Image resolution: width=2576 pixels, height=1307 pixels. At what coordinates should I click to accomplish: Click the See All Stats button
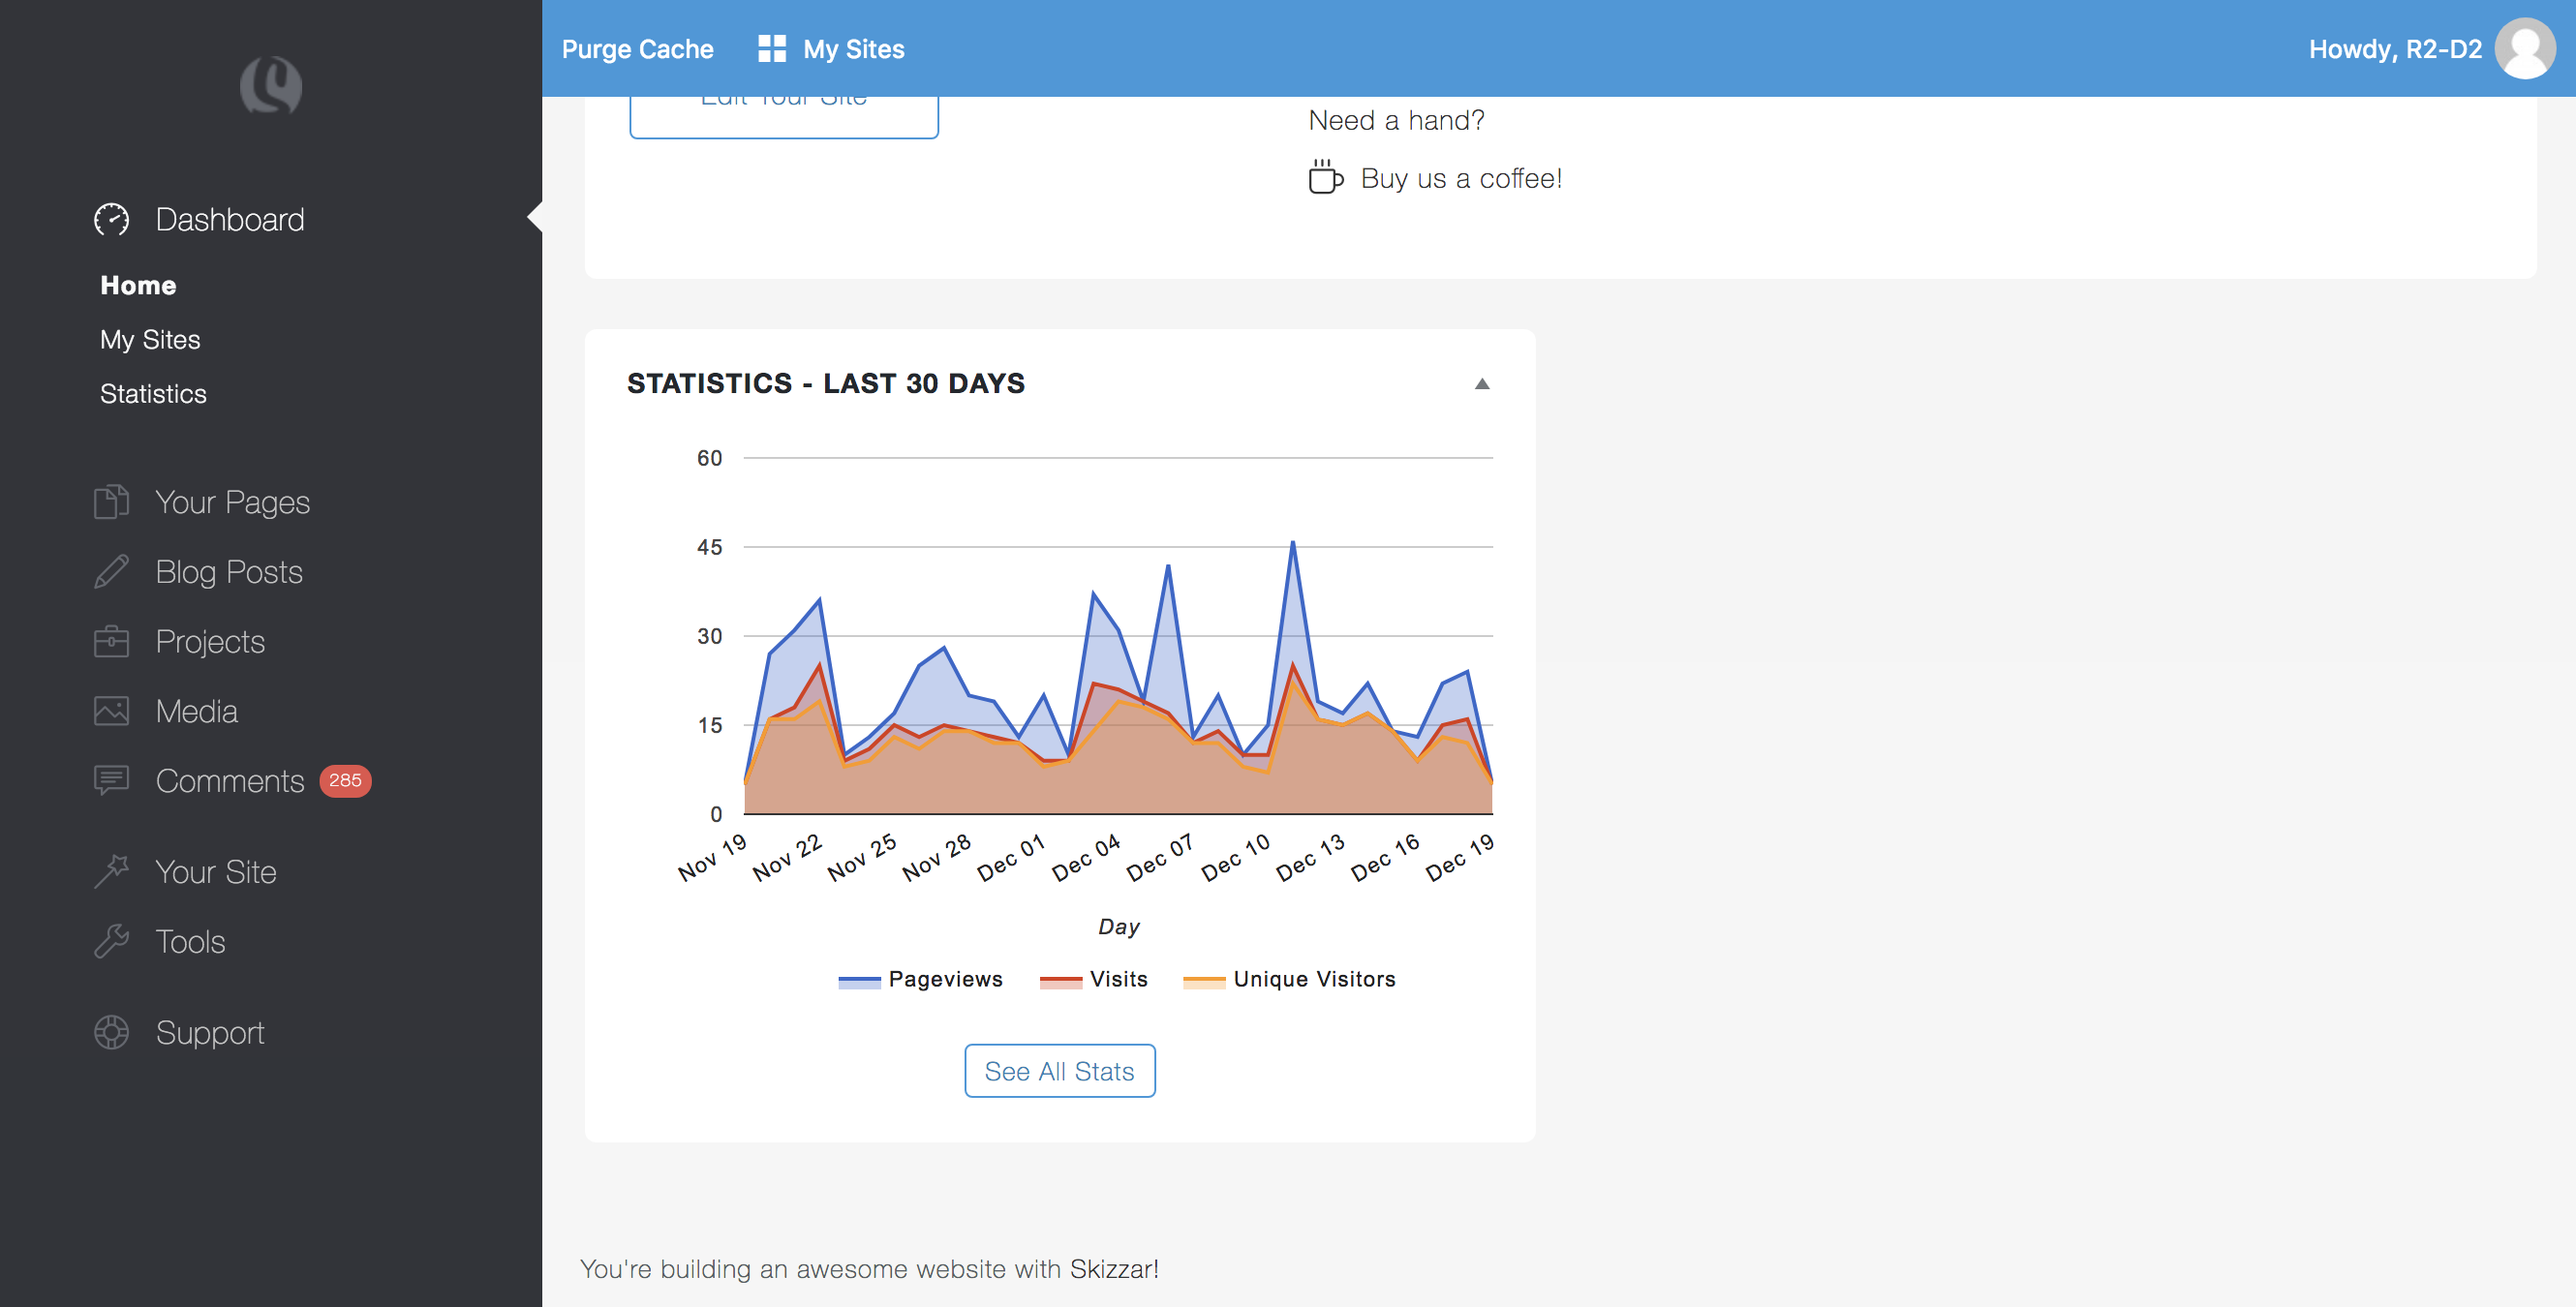(1060, 1070)
